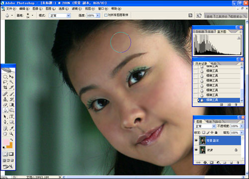Viewport: 249px width, 179px height.
Task: Create new adjustment layer in Layers panel
Action: [218, 163]
